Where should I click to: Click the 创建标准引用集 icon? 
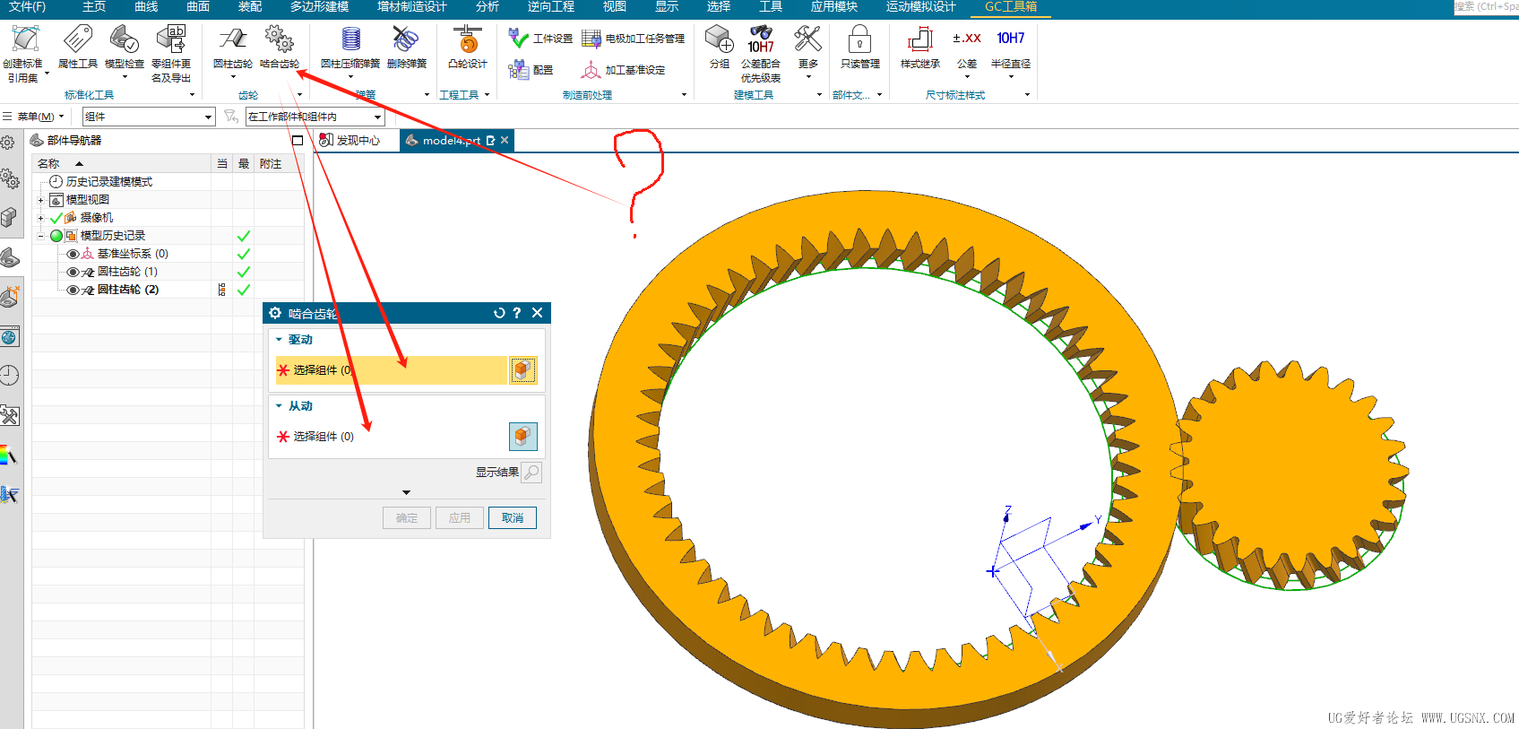pos(23,40)
